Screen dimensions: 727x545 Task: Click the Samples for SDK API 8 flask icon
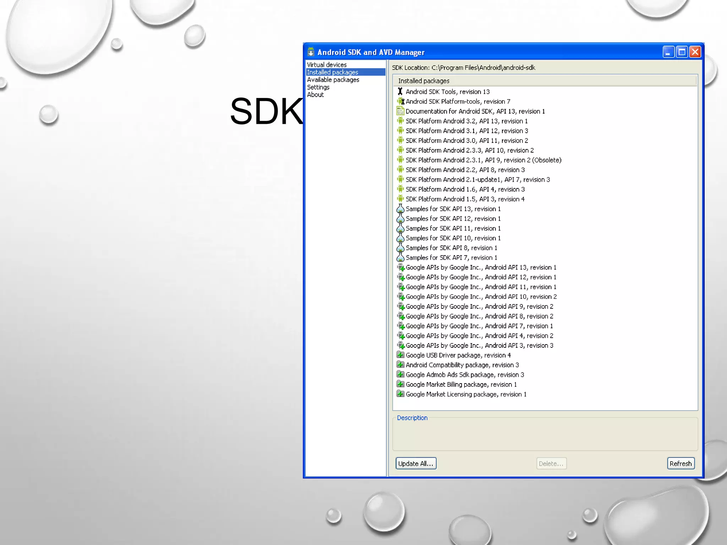tap(400, 248)
